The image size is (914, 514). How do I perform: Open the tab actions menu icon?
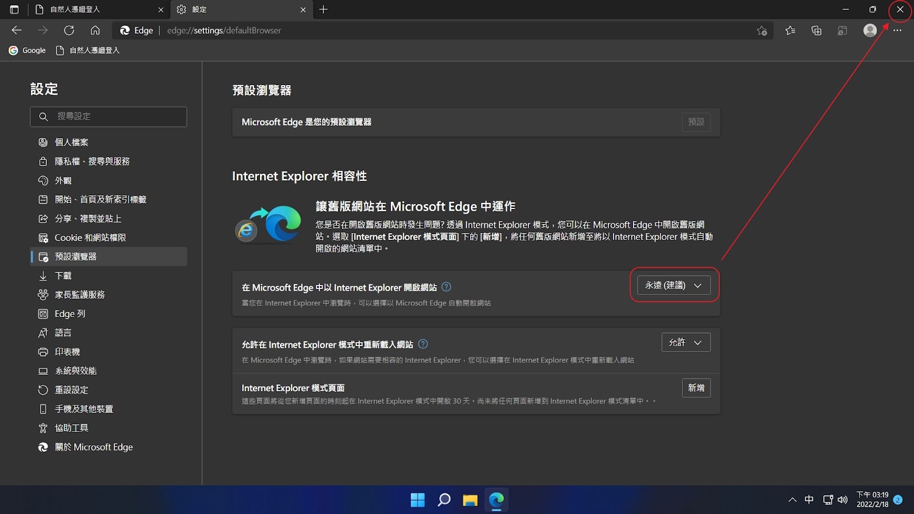tap(14, 9)
